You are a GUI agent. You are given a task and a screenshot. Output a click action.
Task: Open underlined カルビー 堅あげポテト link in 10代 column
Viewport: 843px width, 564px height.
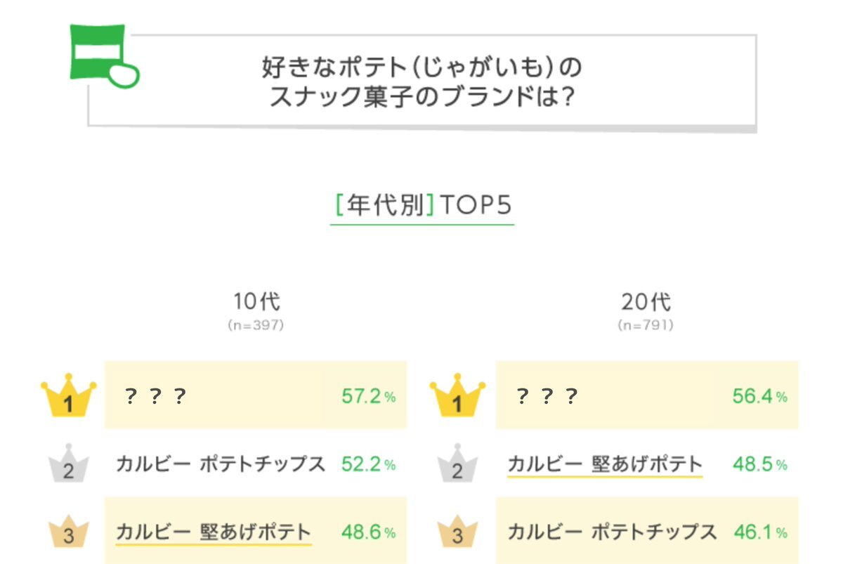213,531
